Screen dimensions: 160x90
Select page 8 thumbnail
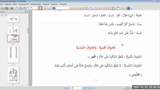tap(13, 75)
